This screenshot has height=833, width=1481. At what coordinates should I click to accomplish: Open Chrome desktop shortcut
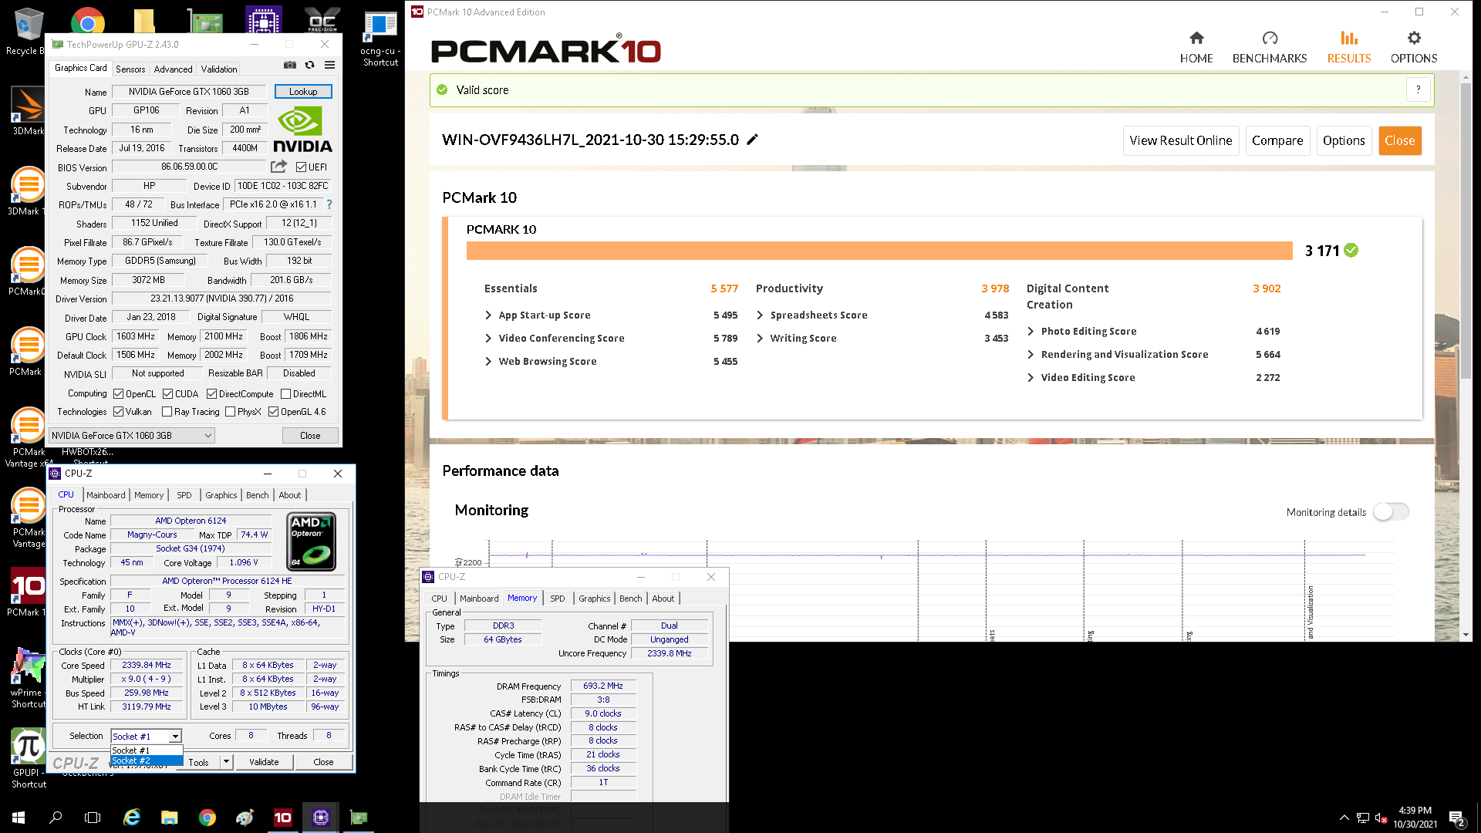[88, 20]
